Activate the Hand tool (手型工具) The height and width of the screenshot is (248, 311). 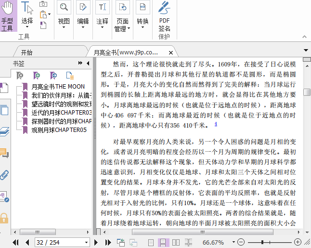8,16
